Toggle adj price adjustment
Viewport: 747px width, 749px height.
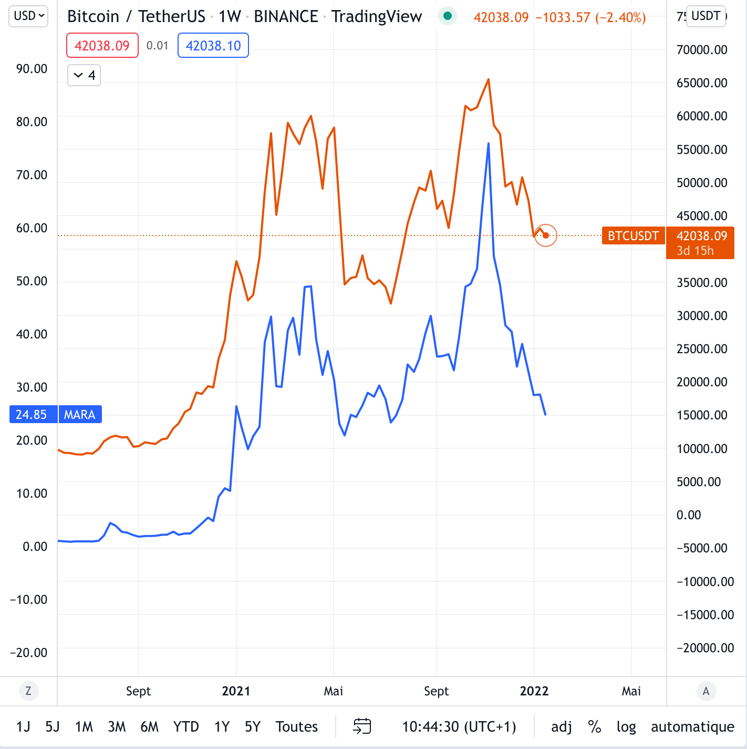click(x=562, y=726)
